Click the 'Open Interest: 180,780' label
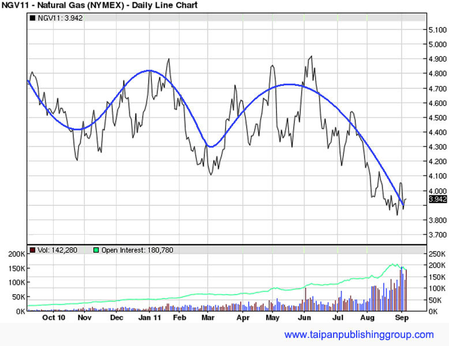Image resolution: width=449 pixels, height=346 pixels. [x=137, y=250]
